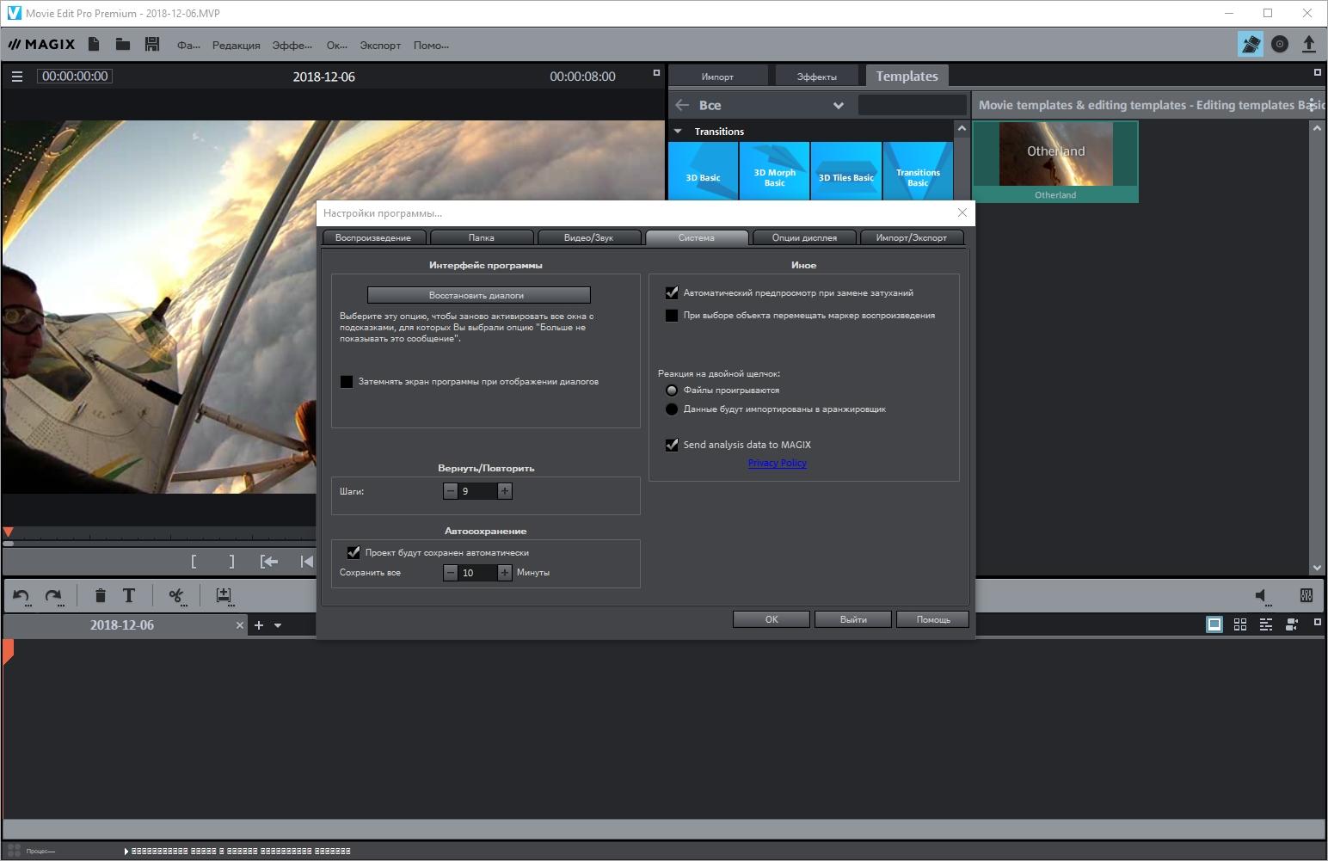Switch to the Видео/Звук settings tab
Screen dimensions: 1328x861
[588, 237]
